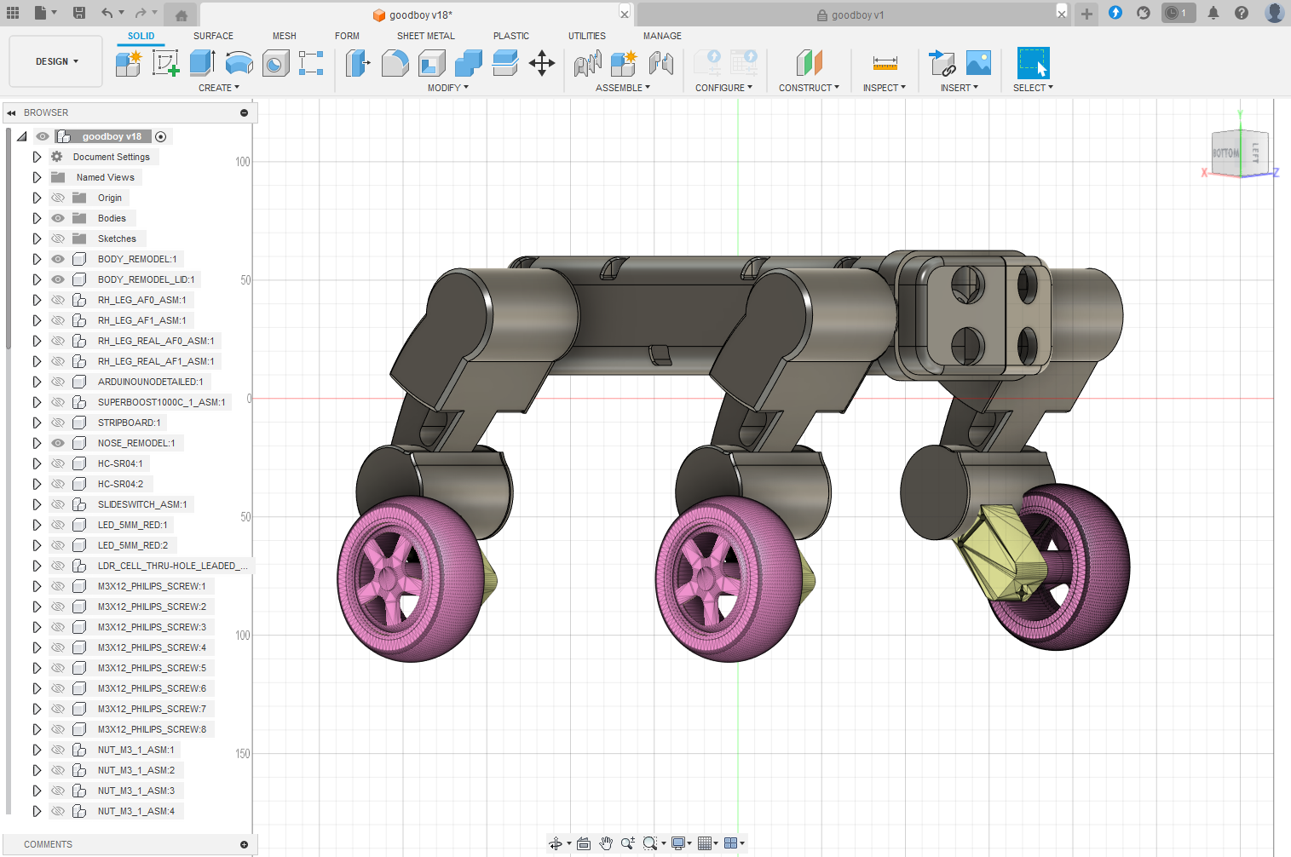The width and height of the screenshot is (1291, 857).
Task: Click the Measure tool icon
Action: tap(885, 63)
